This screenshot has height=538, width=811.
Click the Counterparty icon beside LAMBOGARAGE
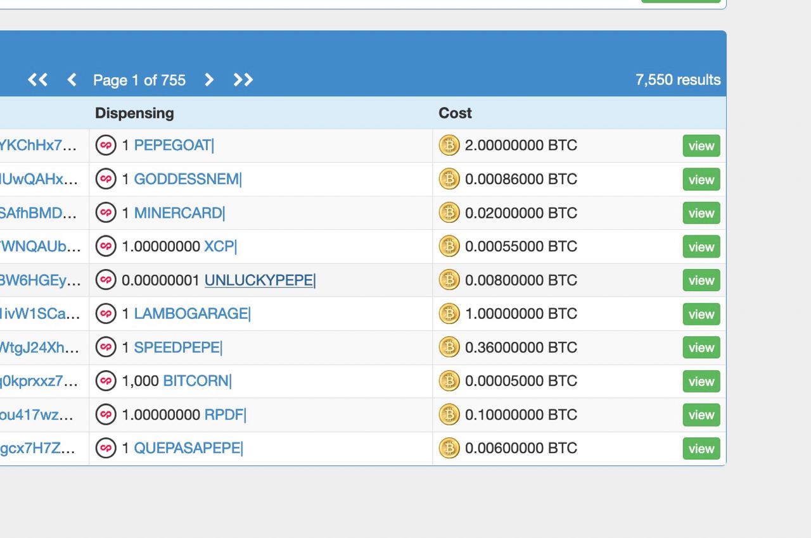pos(106,313)
